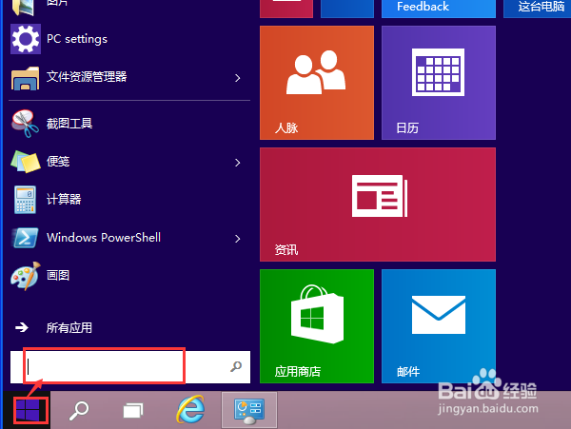The width and height of the screenshot is (571, 429).
Task: Click the 截图工具 label
Action: pos(69,124)
